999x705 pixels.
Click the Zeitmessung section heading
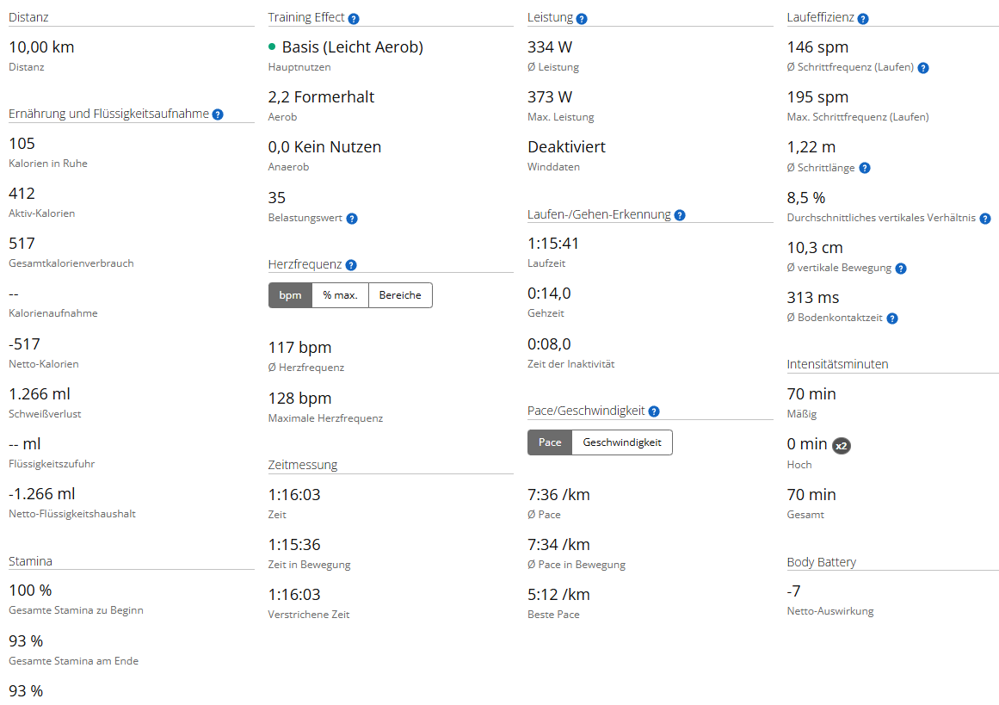tap(303, 465)
